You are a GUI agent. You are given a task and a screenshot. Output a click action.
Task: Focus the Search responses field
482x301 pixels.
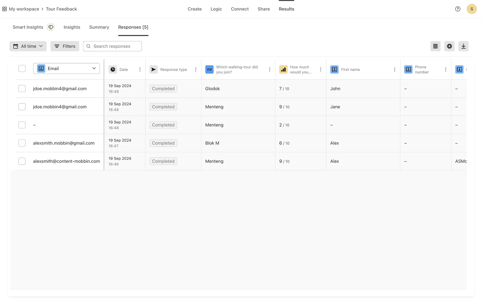(x=112, y=46)
